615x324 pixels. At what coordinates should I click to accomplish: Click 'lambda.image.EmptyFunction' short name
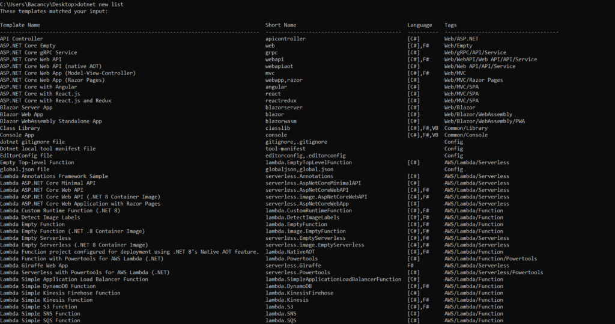306,231
